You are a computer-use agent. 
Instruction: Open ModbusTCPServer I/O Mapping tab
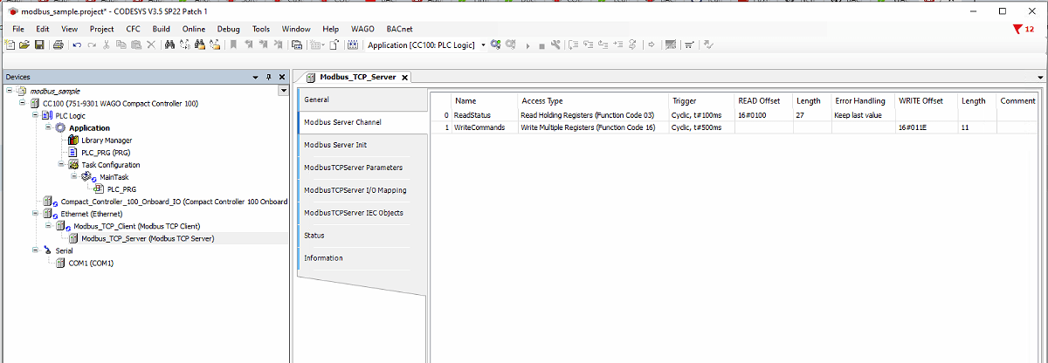[362, 190]
